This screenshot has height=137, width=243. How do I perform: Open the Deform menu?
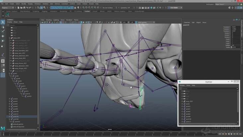pos(57,4)
